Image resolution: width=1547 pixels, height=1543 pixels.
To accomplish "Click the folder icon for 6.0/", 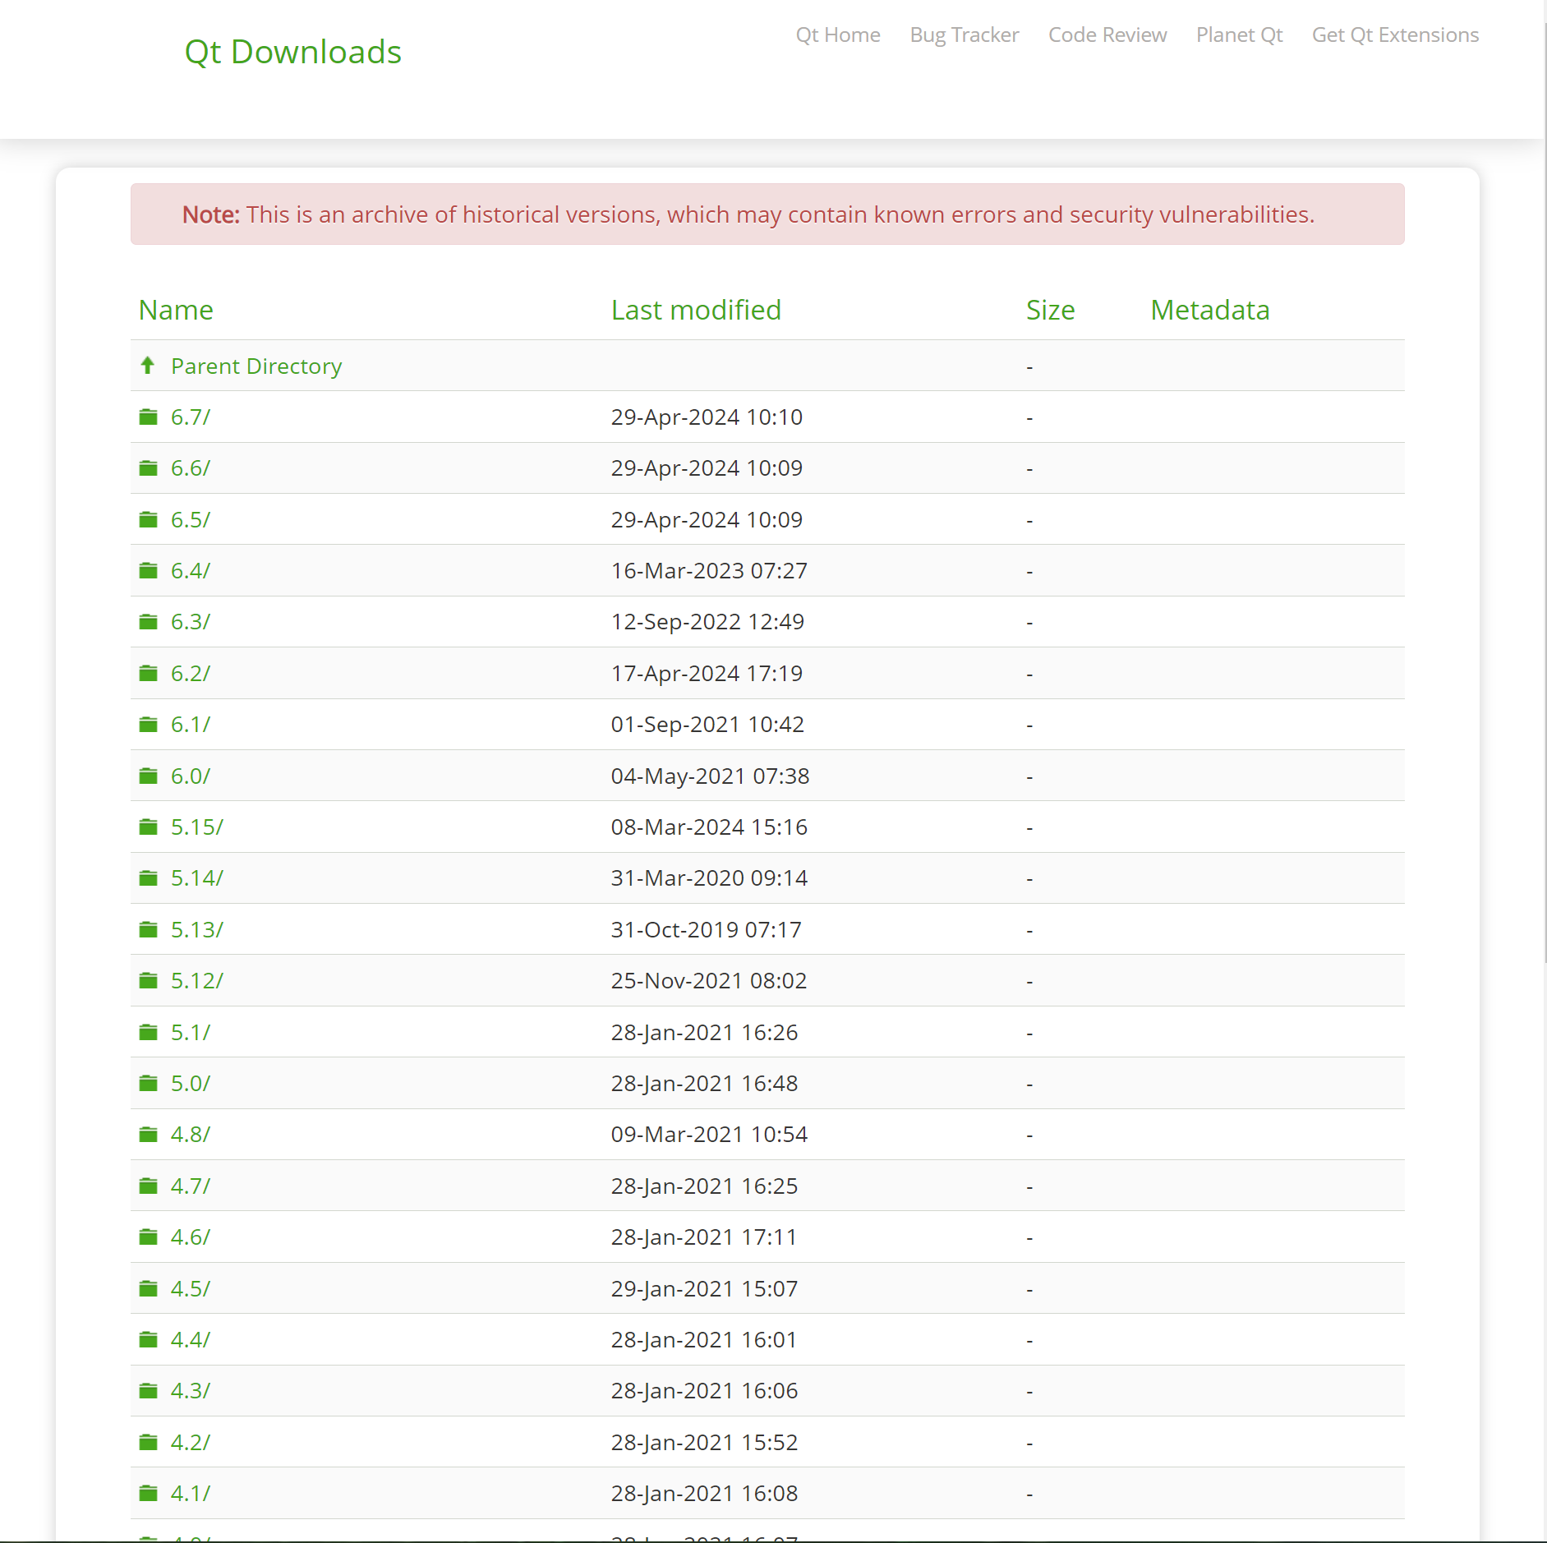I will coord(148,776).
